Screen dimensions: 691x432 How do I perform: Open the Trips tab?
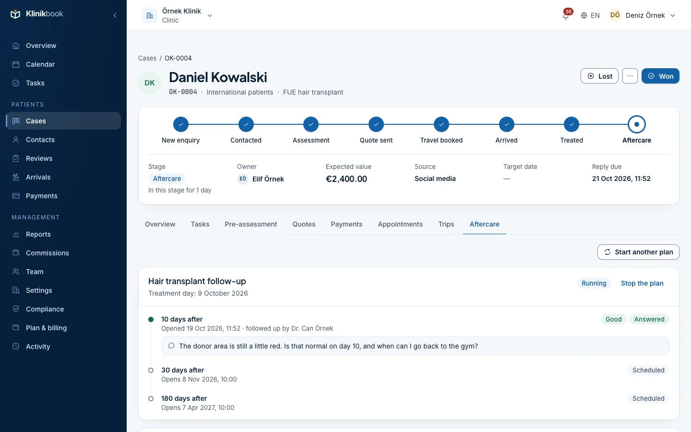pos(446,224)
